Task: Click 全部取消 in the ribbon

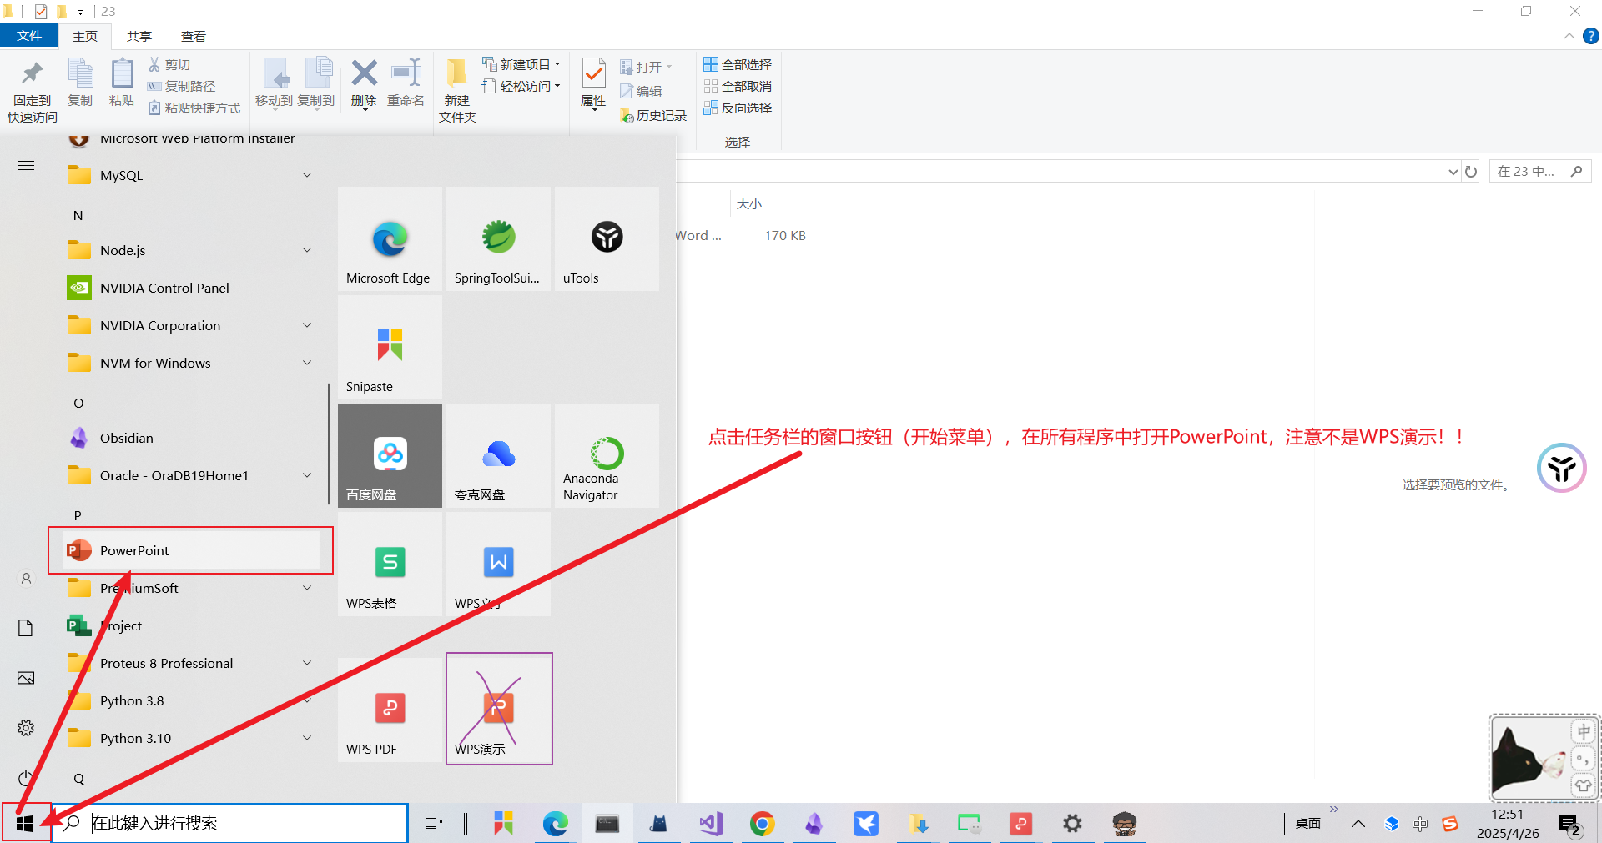Action: 738,86
